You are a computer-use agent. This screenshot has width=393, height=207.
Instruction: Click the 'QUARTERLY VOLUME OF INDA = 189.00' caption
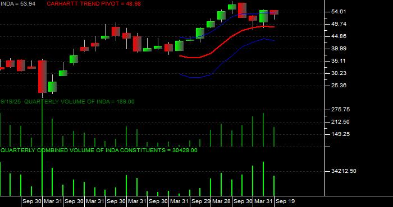point(79,102)
